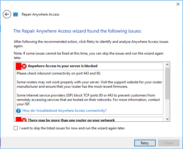Click the scroll up arrow of issues list
This screenshot has height=149, width=183.
click(167, 65)
